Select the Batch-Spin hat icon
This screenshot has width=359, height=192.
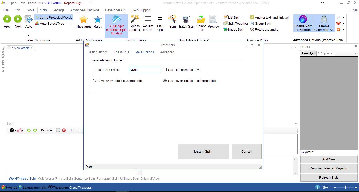(187, 20)
